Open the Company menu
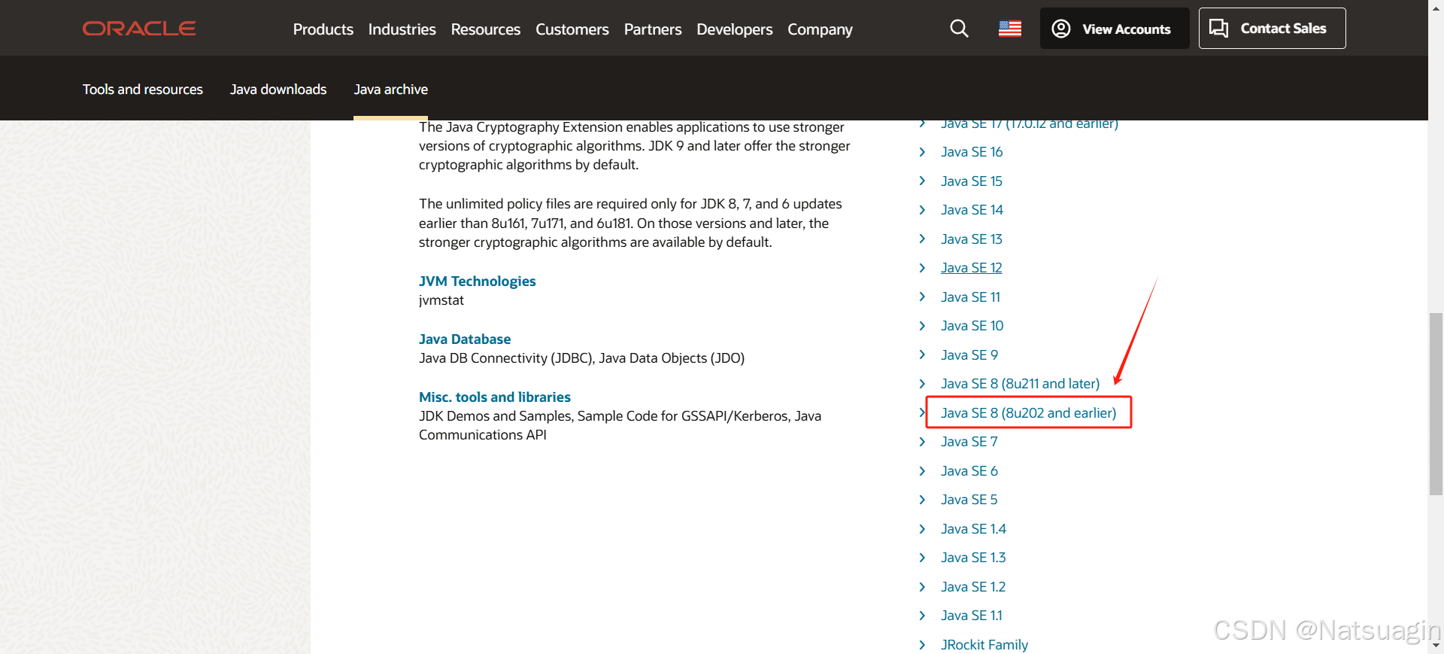The width and height of the screenshot is (1444, 654). [x=820, y=29]
